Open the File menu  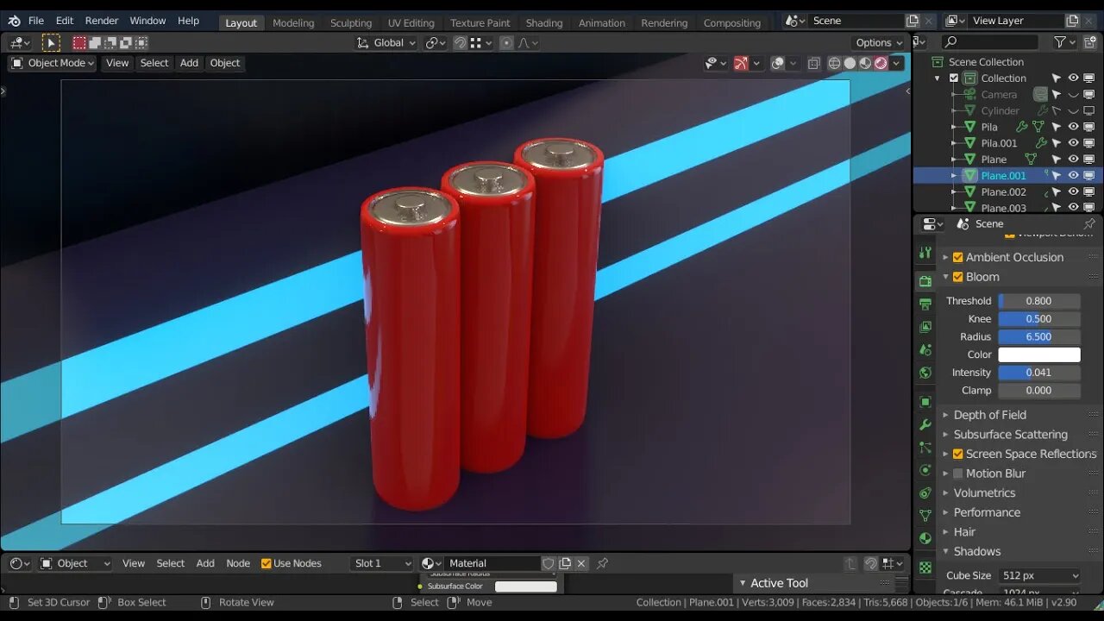(35, 21)
